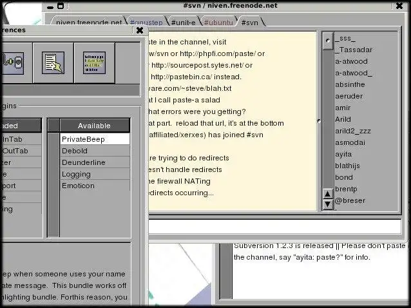
Task: Click the topic window vertical scrollbar
Action: (x=226, y=271)
